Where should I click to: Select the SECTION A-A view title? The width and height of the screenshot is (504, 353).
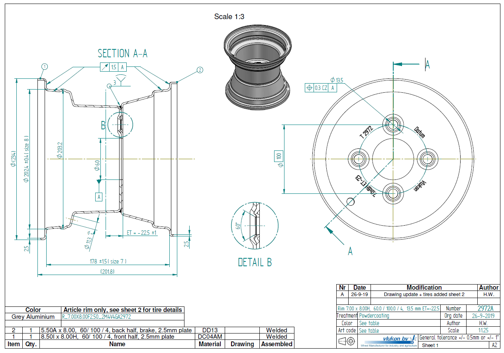(122, 53)
